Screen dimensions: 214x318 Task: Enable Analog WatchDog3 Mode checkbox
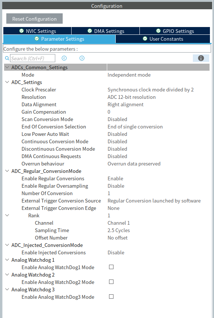click(x=111, y=297)
